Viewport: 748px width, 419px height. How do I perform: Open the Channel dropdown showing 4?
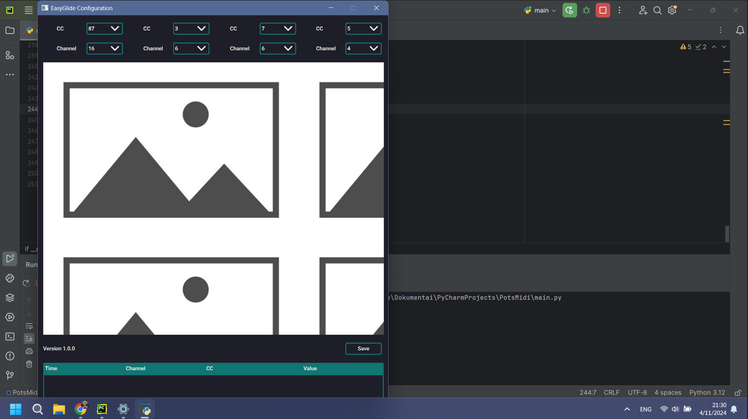[363, 48]
